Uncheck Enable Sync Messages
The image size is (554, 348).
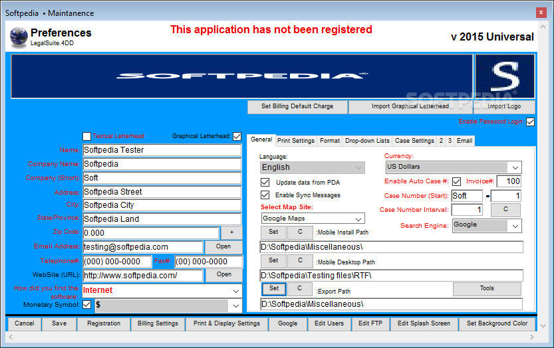pos(265,195)
